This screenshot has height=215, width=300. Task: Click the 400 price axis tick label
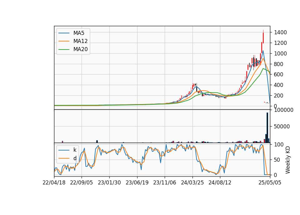tap(278, 85)
